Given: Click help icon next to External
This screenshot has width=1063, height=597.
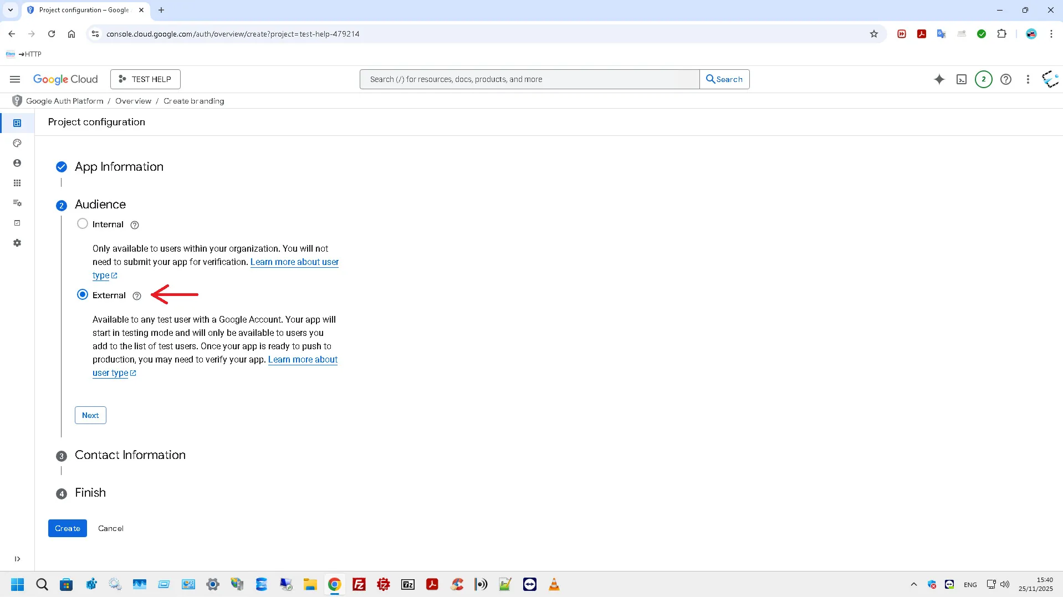Looking at the screenshot, I should click(x=137, y=296).
